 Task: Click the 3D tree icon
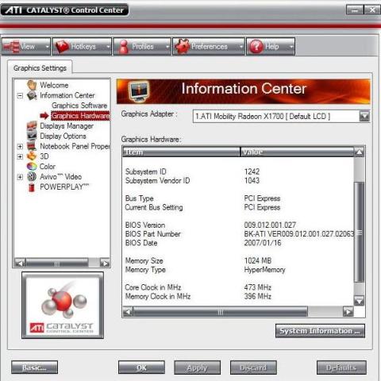(32, 156)
